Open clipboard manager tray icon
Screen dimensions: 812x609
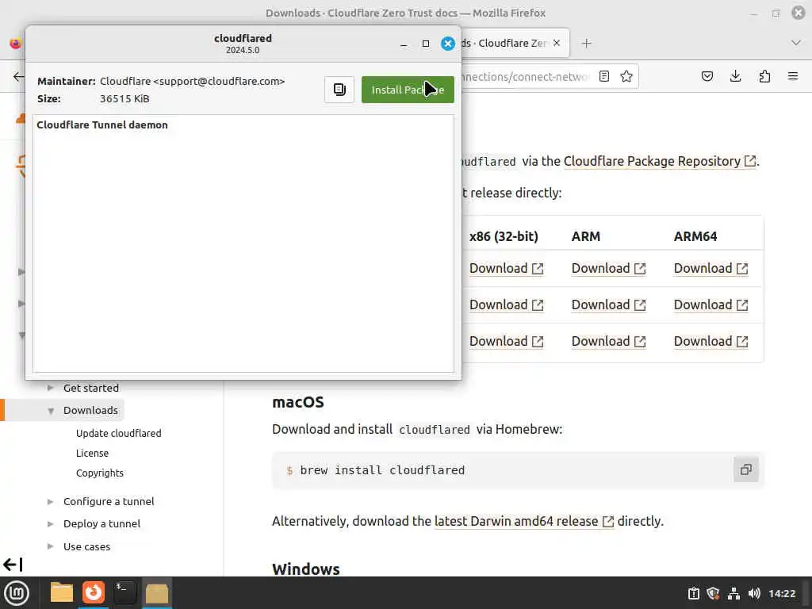click(693, 593)
